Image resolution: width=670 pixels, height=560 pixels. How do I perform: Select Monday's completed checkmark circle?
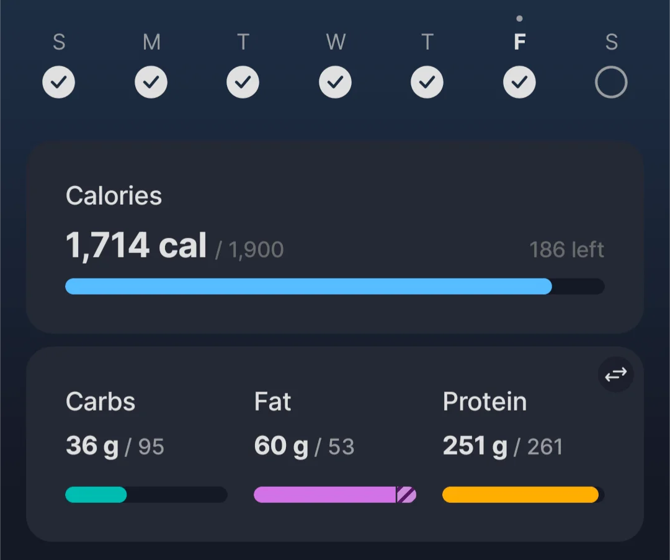click(151, 82)
